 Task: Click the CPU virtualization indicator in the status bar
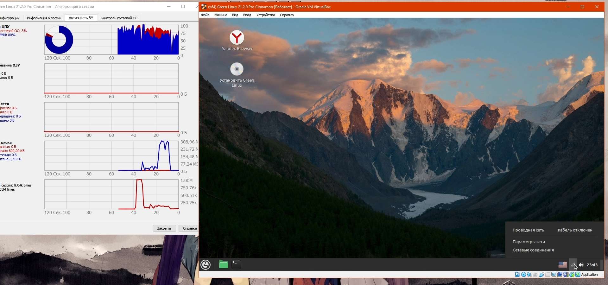pyautogui.click(x=566, y=275)
